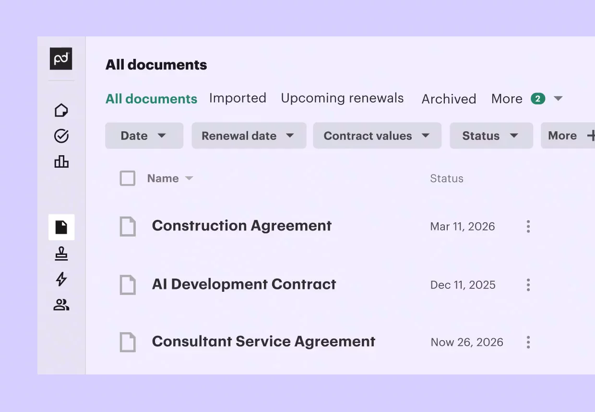Open the lightning bolt automations icon
Image resolution: width=595 pixels, height=412 pixels.
[x=61, y=279]
